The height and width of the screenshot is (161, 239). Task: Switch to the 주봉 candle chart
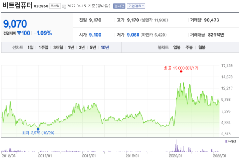click(x=189, y=47)
